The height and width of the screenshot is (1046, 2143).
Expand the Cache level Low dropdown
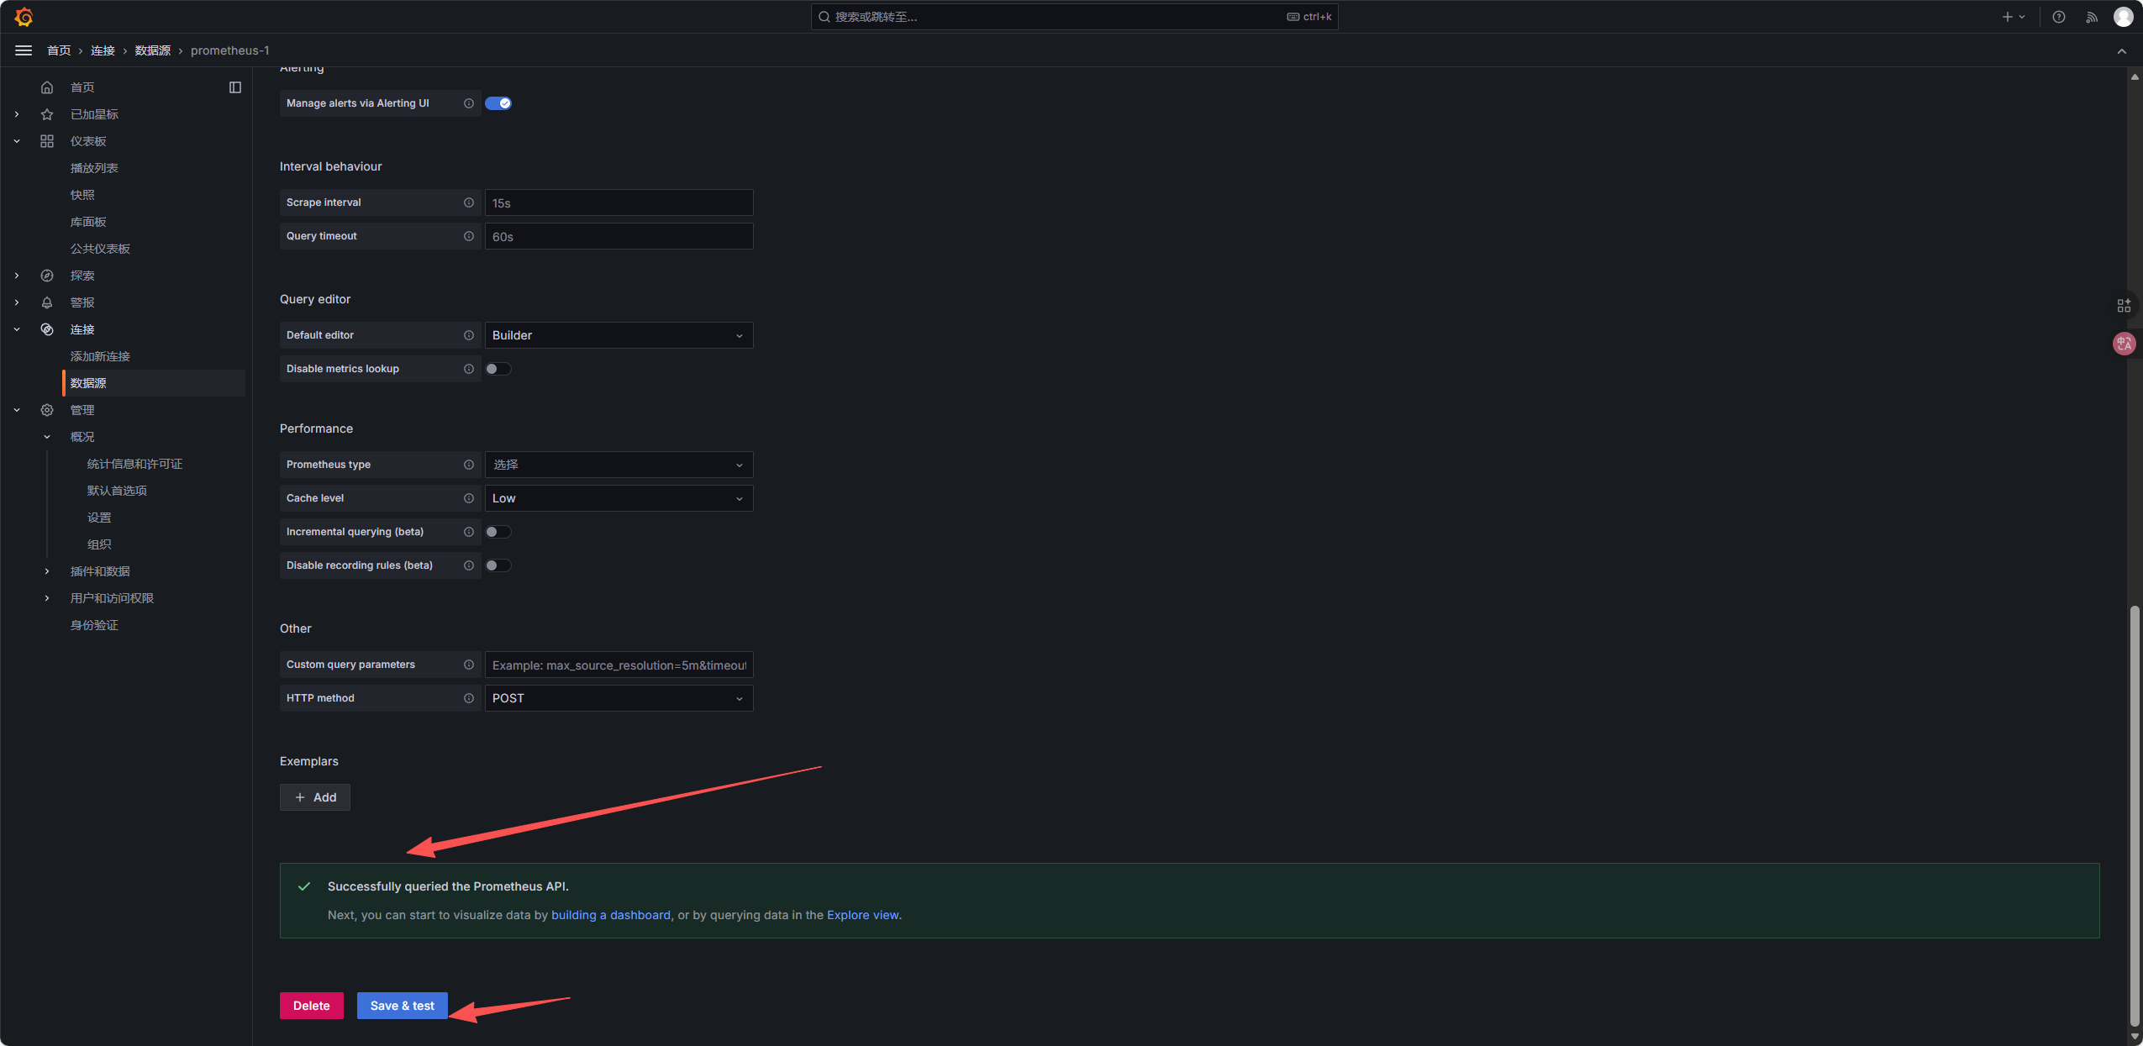tap(619, 498)
